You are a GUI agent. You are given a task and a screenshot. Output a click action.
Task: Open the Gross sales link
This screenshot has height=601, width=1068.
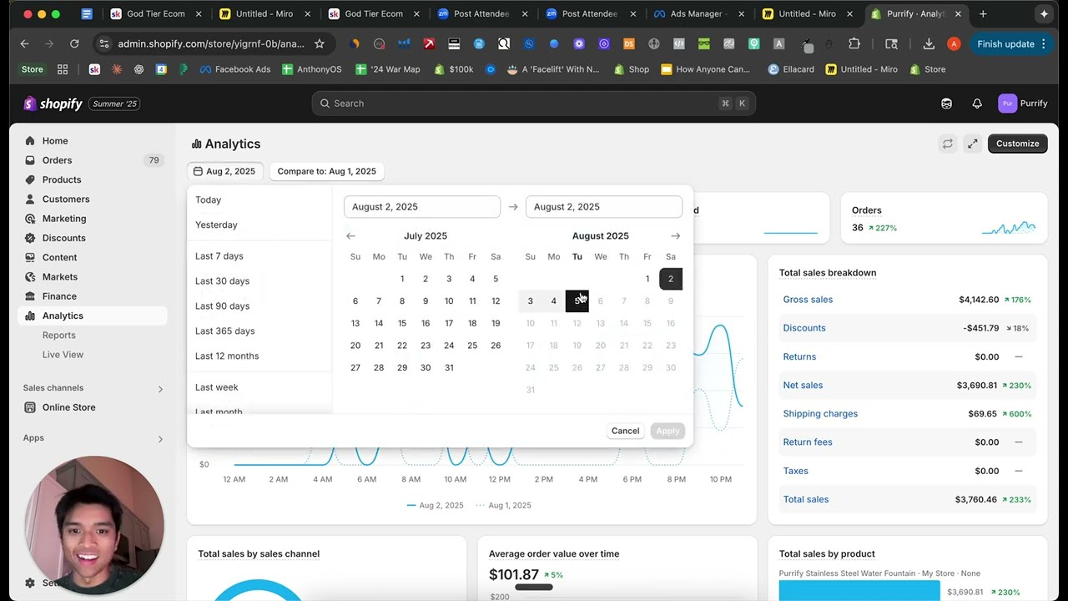[x=808, y=300]
